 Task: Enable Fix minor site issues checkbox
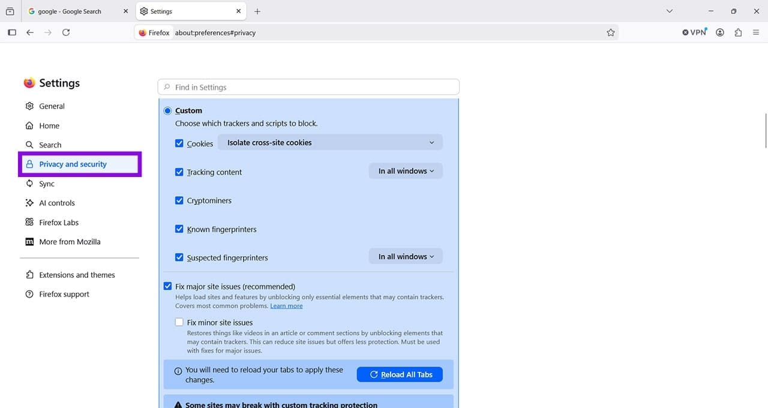click(x=179, y=322)
